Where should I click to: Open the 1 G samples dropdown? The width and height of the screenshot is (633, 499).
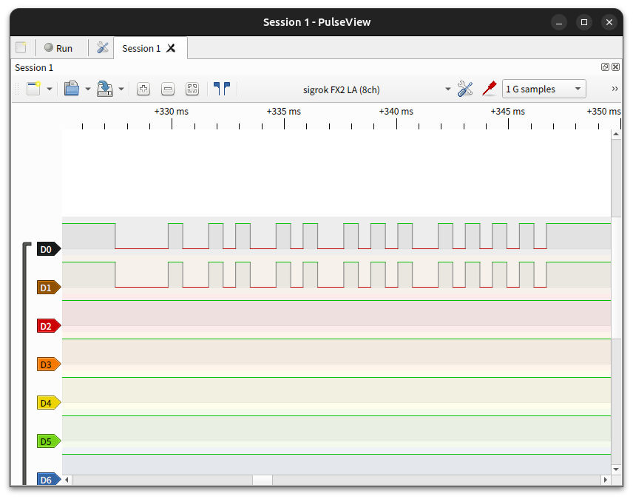[544, 89]
